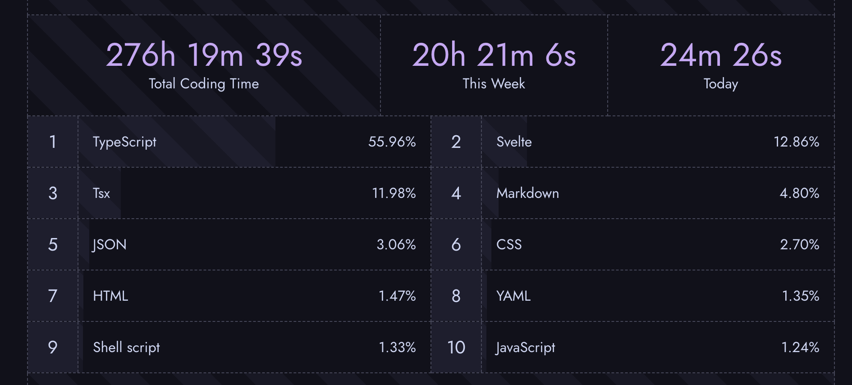Click the 4.80% Markdown percentage

pyautogui.click(x=799, y=193)
